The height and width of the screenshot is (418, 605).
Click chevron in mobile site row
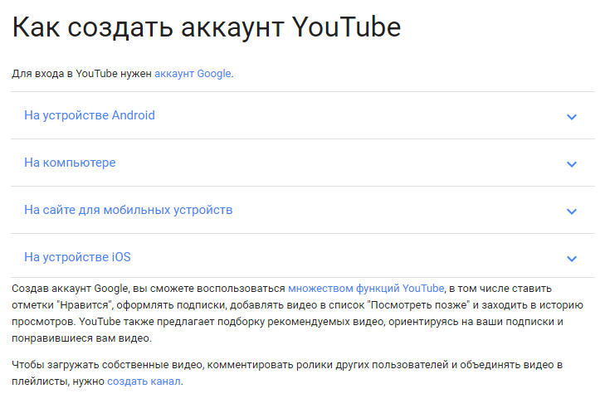[x=572, y=211]
